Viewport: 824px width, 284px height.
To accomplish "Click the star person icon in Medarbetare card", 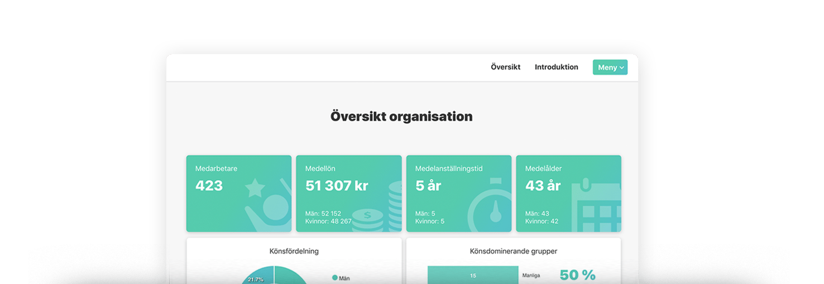I will pyautogui.click(x=268, y=205).
